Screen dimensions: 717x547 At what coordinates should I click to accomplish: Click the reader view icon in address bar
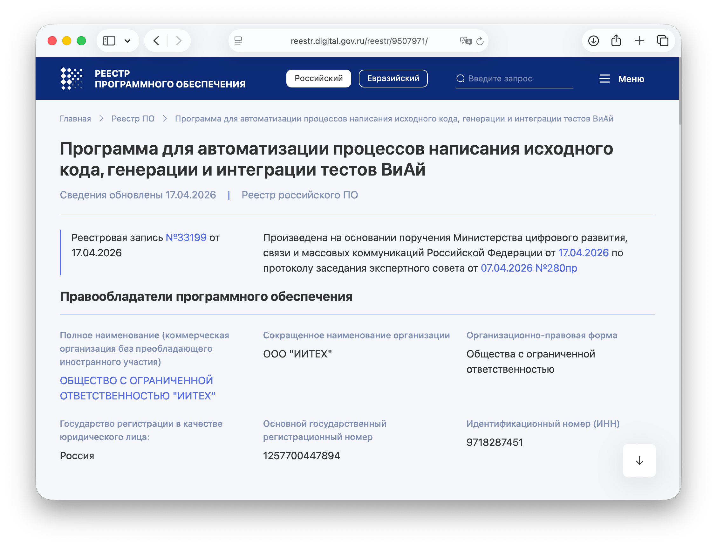[239, 41]
